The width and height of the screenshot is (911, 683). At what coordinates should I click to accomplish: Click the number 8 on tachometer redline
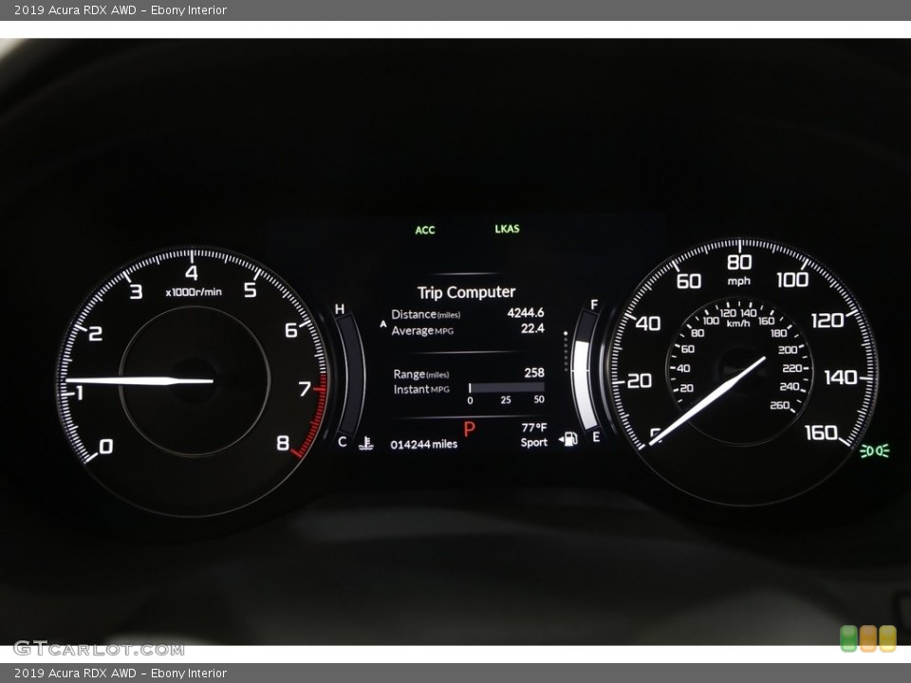[x=283, y=443]
